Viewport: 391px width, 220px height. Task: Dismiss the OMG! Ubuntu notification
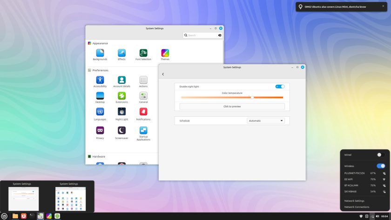click(383, 6)
